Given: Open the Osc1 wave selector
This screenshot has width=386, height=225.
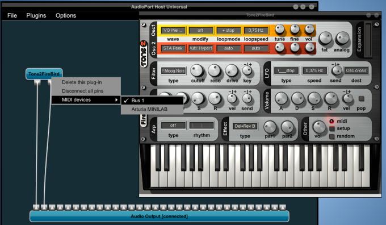Looking at the screenshot, I should click(173, 30).
